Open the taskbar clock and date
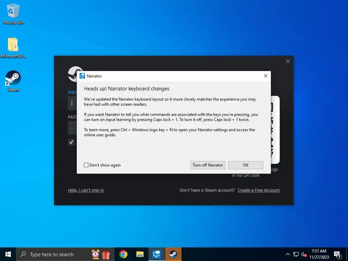The width and height of the screenshot is (348, 261). click(x=319, y=254)
